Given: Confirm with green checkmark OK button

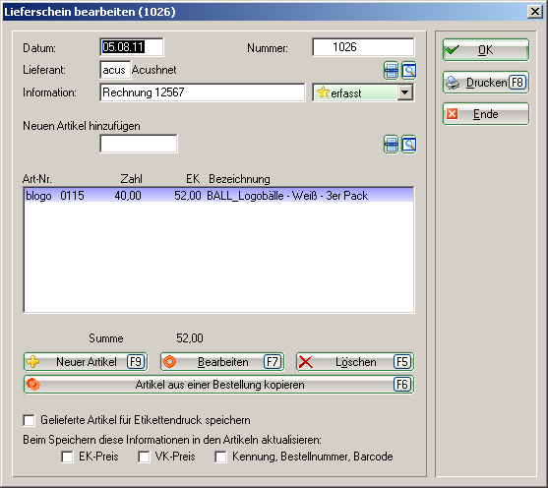Looking at the screenshot, I should 486,50.
